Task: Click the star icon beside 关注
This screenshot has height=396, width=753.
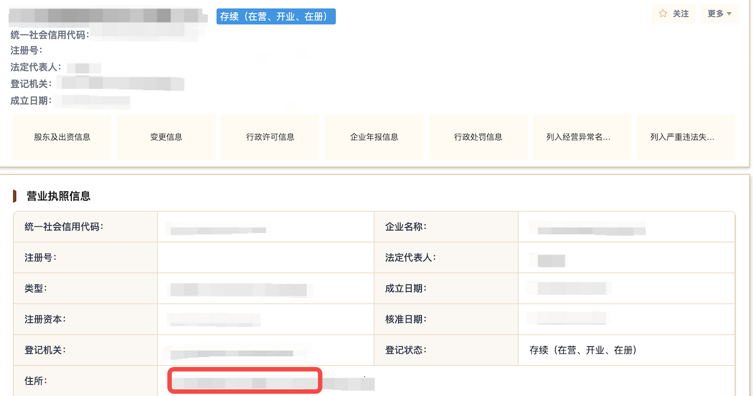Action: point(663,14)
